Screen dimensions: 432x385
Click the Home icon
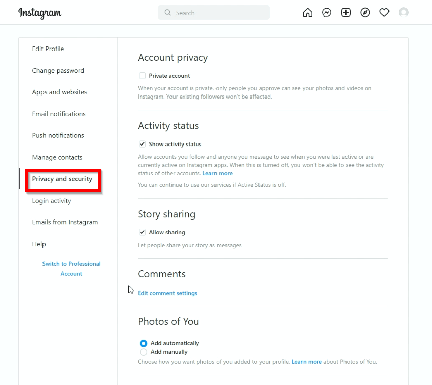click(307, 12)
